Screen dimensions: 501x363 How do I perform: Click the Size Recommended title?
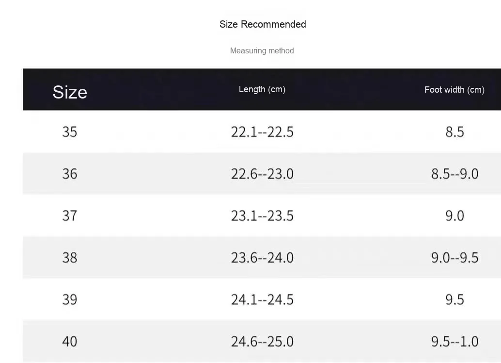click(x=263, y=24)
